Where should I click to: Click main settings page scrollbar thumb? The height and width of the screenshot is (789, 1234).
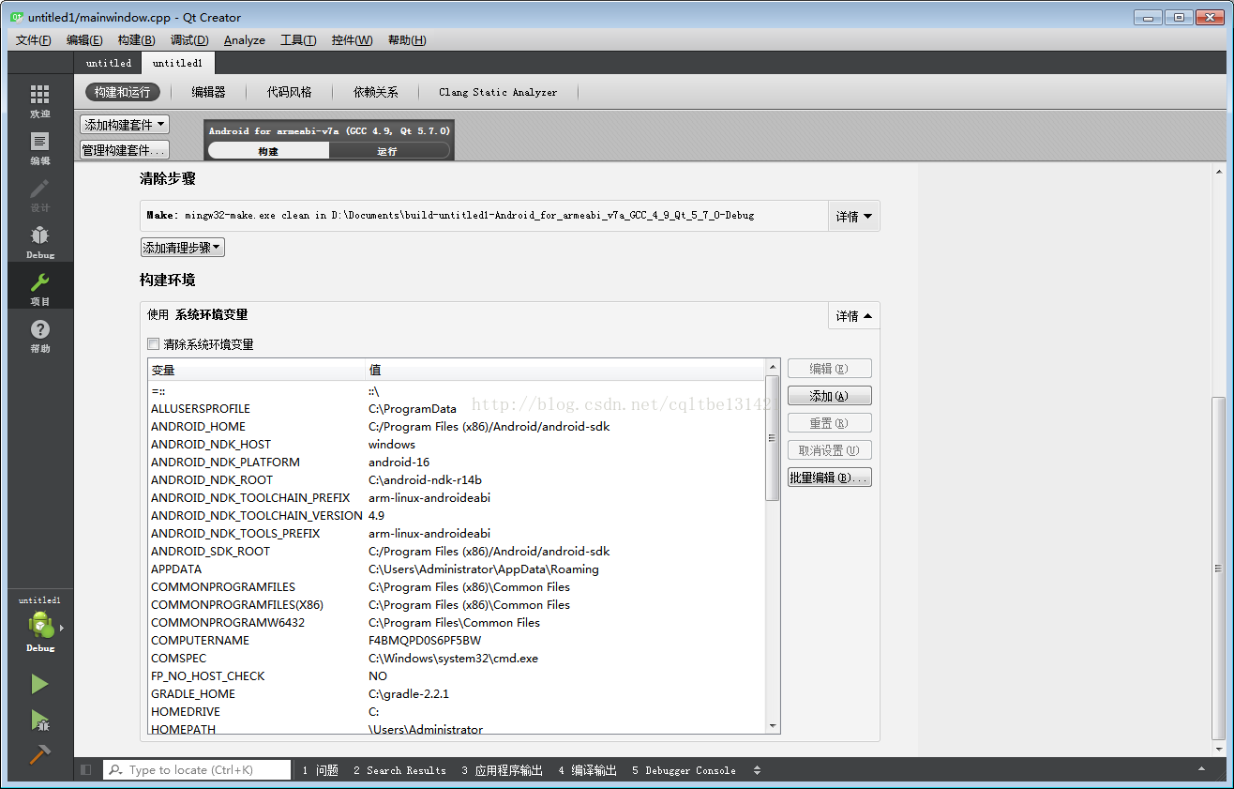[x=1219, y=568]
